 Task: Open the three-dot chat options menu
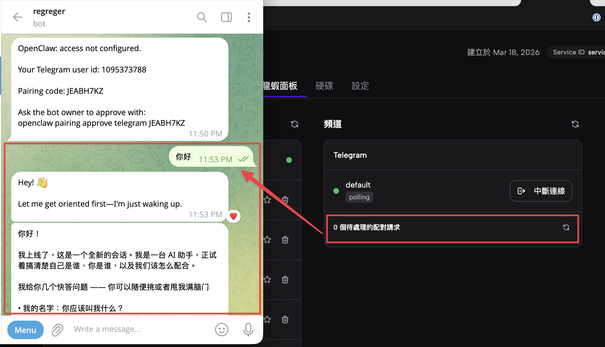pyautogui.click(x=249, y=17)
